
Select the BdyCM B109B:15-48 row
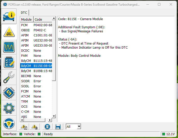36,71
